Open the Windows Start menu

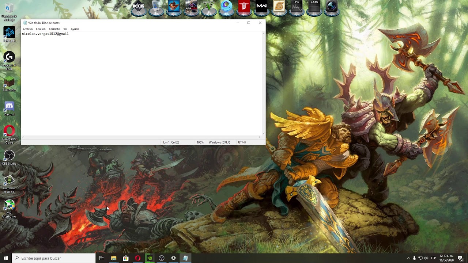coord(6,258)
